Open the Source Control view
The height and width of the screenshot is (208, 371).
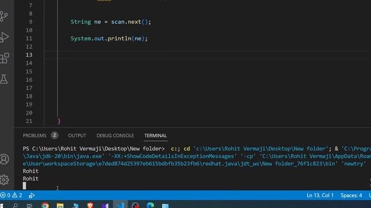click(4, 16)
